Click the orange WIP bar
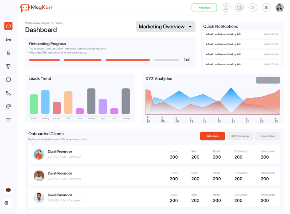The image size is (290, 214). click(68, 102)
